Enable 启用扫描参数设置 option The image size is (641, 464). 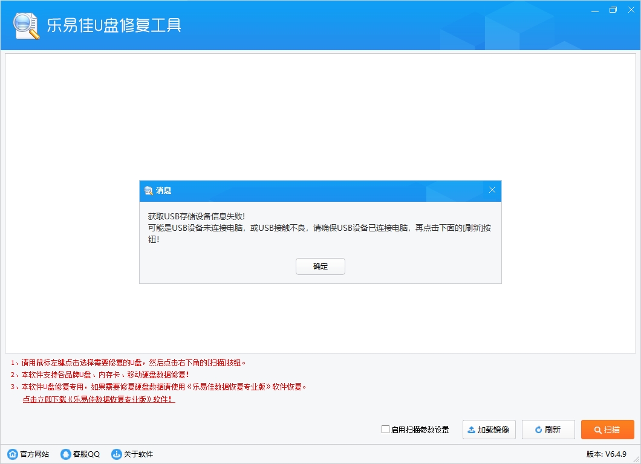click(385, 429)
